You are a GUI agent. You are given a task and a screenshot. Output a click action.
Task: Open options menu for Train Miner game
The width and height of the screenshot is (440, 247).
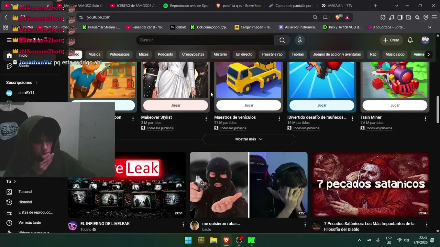[425, 118]
